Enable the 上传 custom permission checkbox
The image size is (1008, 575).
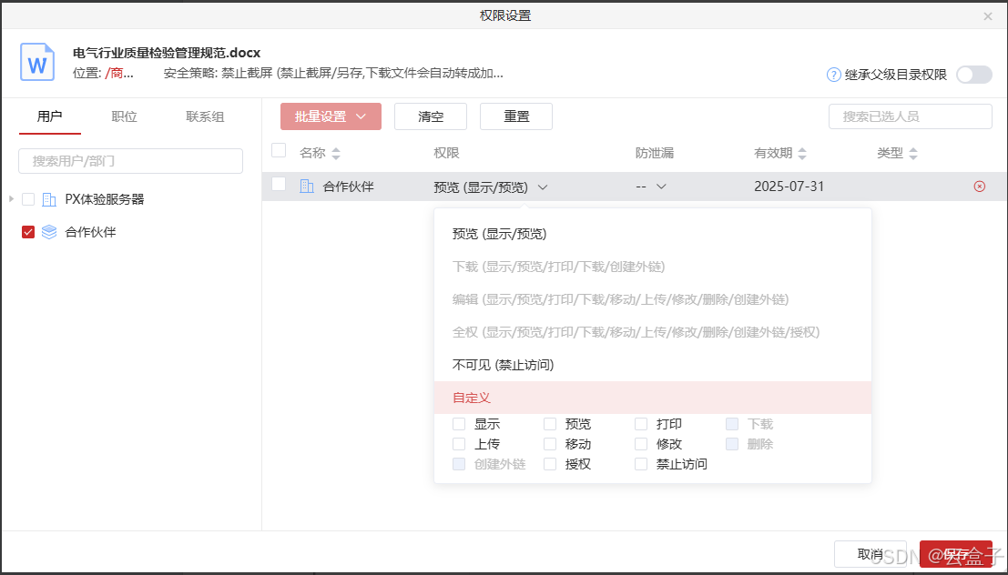pyautogui.click(x=459, y=444)
